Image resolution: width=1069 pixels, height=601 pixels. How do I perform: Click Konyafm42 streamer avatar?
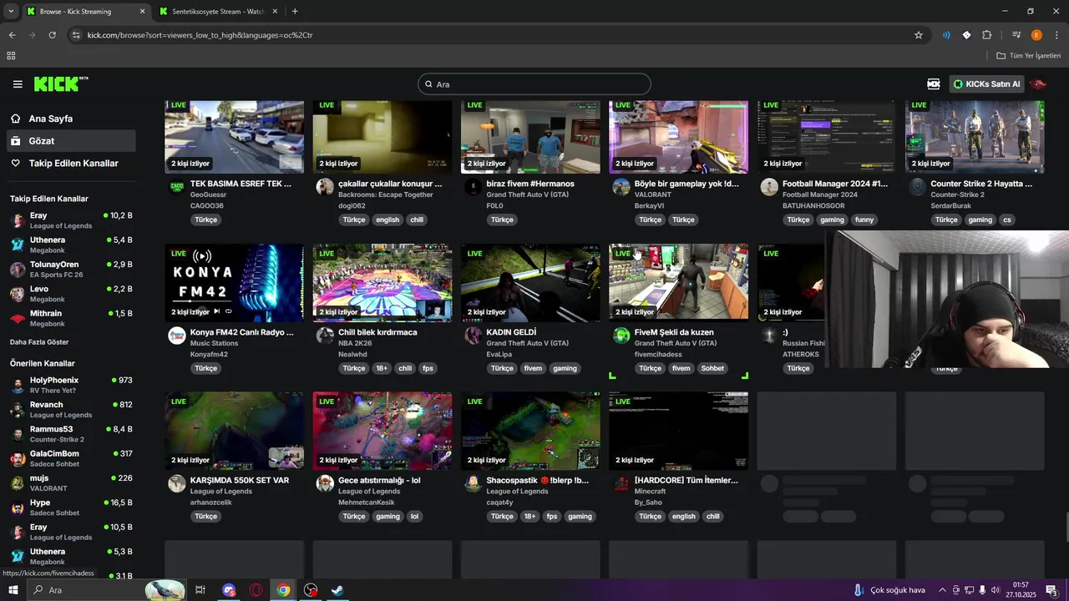coord(177,336)
